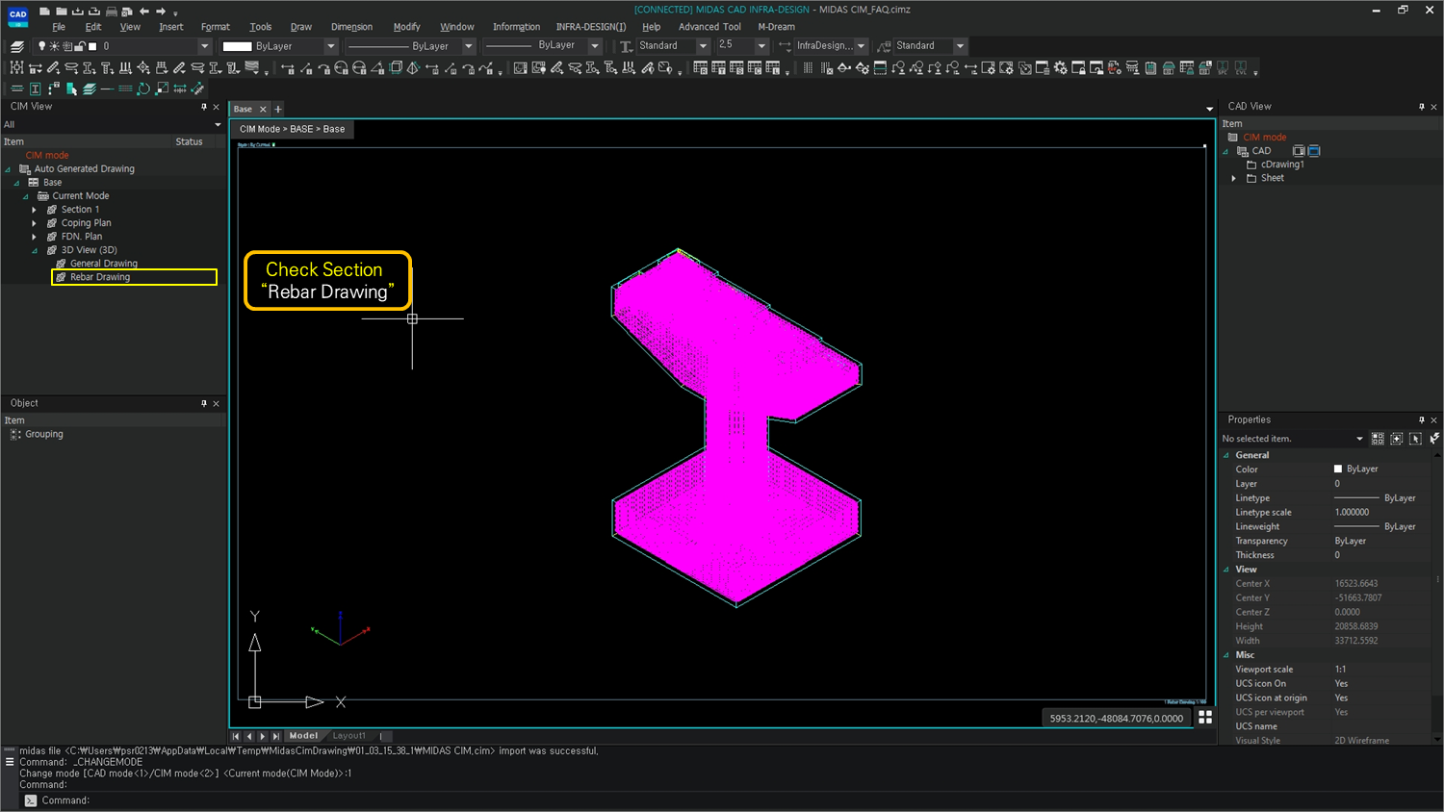Click the pin icon on the CAD View panel
The image size is (1444, 812).
coord(1421,106)
